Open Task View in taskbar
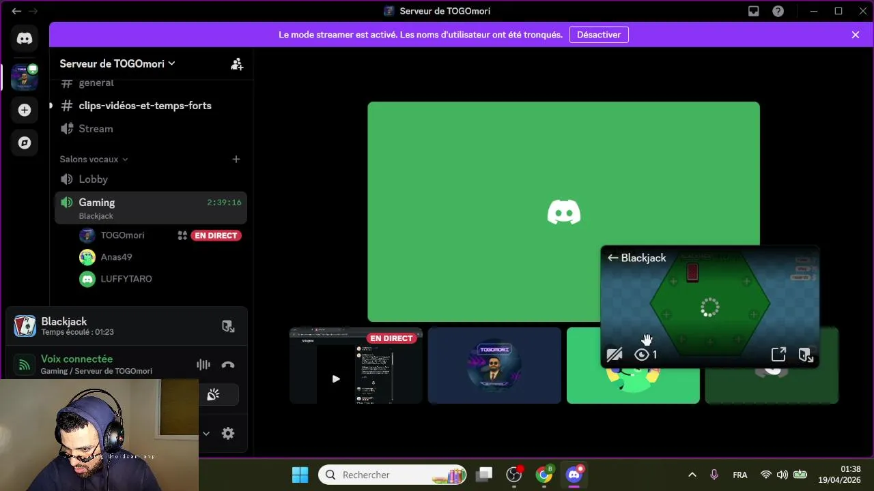874x491 pixels. click(484, 475)
